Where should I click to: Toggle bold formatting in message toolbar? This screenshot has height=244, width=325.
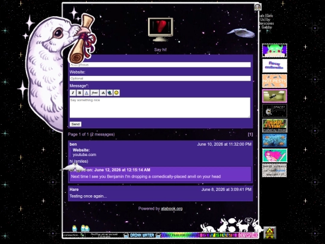point(79,93)
